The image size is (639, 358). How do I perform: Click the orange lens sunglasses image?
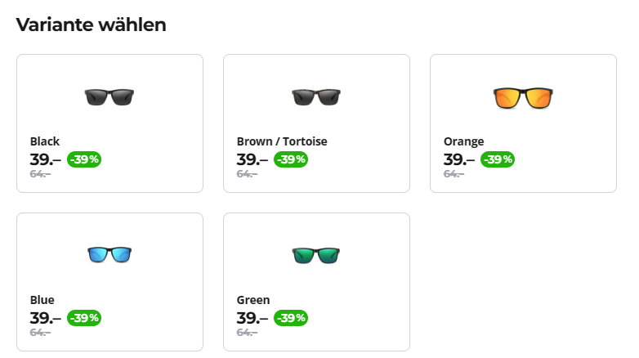pyautogui.click(x=523, y=98)
